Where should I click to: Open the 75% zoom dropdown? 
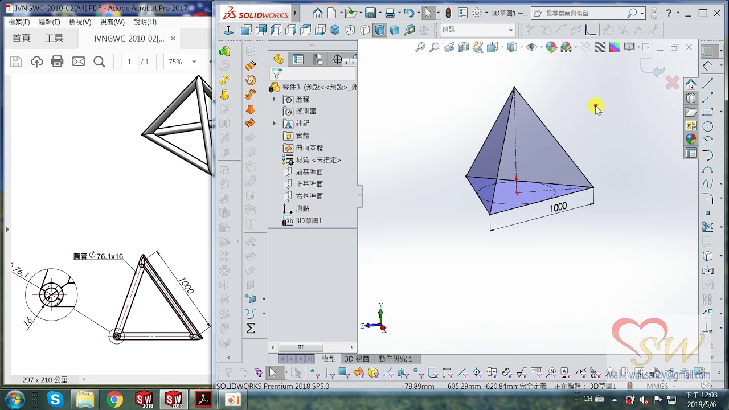point(182,61)
